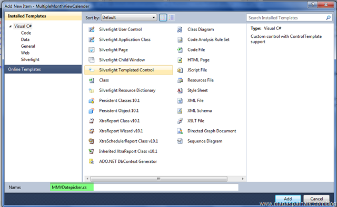Click the Persistent Object 10.1 icon
The image size is (337, 207).
coord(92,111)
